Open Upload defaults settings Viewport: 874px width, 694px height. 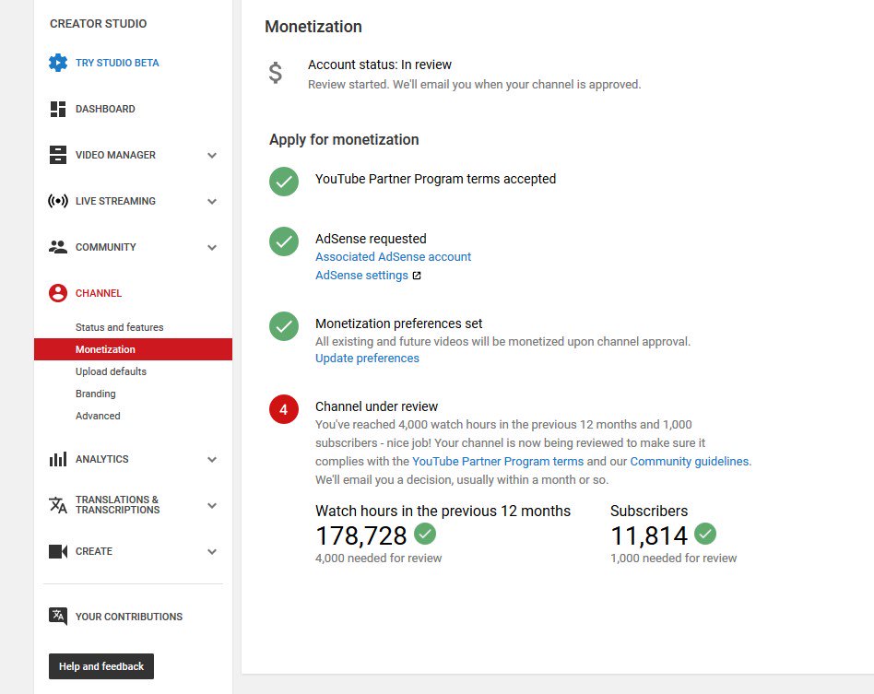click(x=111, y=371)
